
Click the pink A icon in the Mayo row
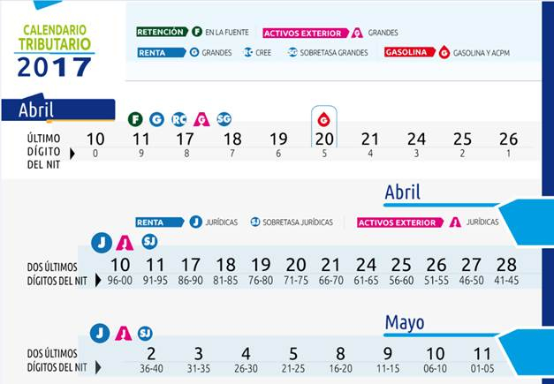coord(124,333)
